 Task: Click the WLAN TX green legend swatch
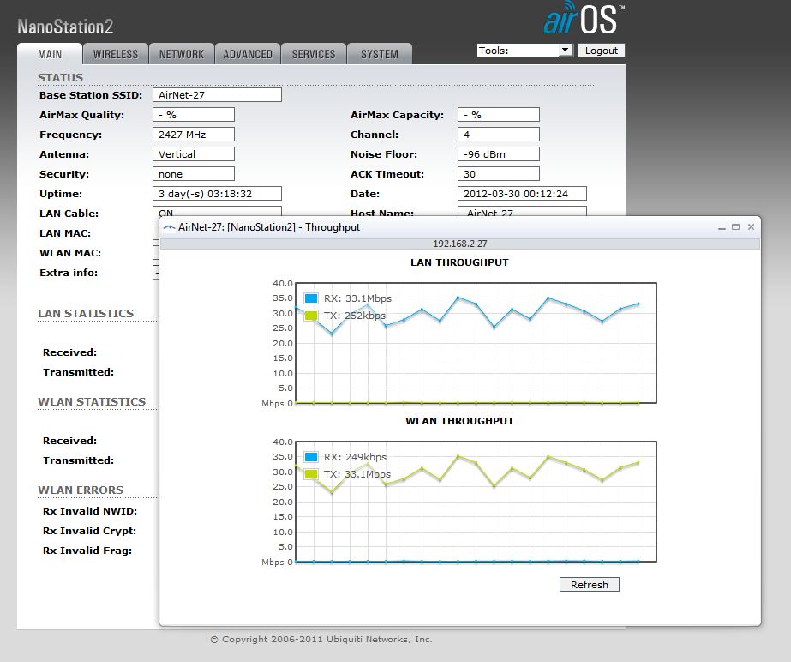point(311,474)
